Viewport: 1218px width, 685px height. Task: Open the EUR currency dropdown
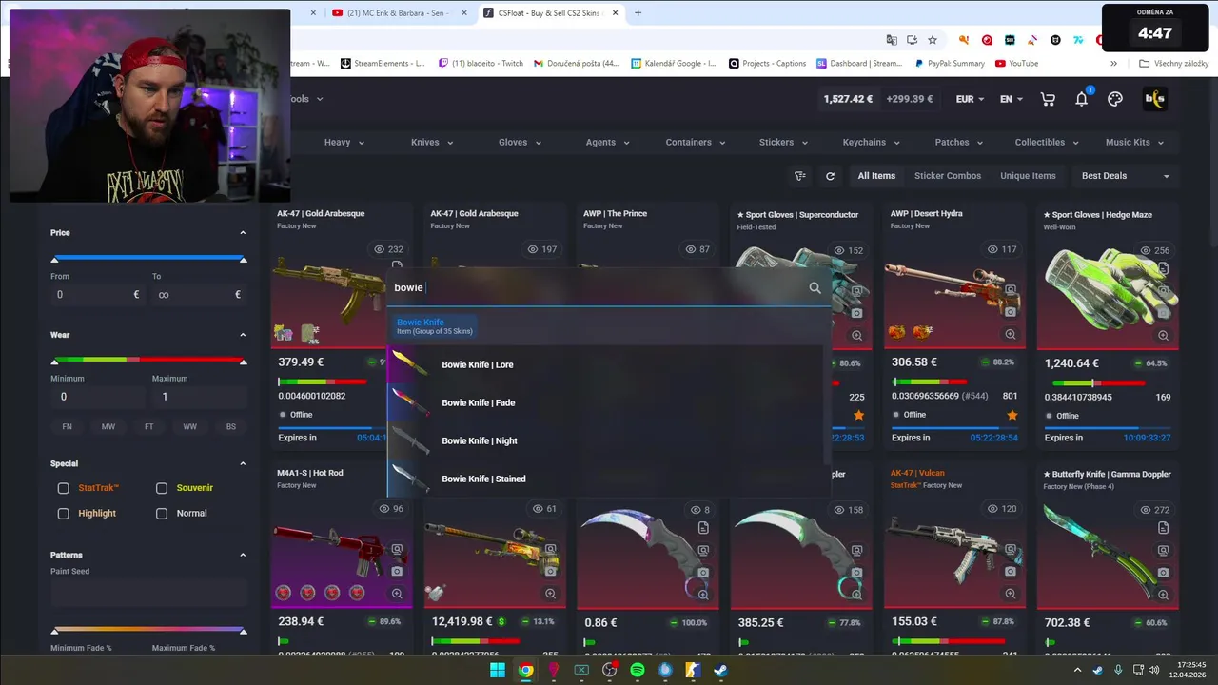pos(970,99)
